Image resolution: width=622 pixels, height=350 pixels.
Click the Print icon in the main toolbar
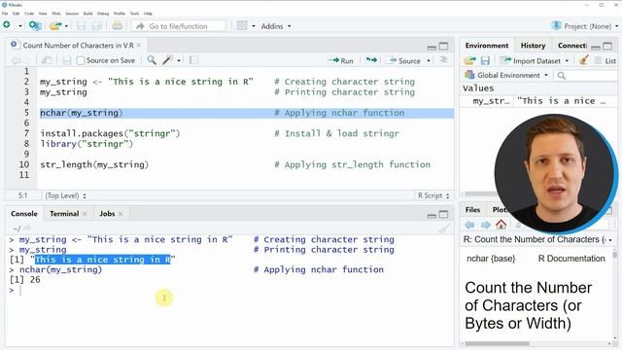click(x=117, y=26)
